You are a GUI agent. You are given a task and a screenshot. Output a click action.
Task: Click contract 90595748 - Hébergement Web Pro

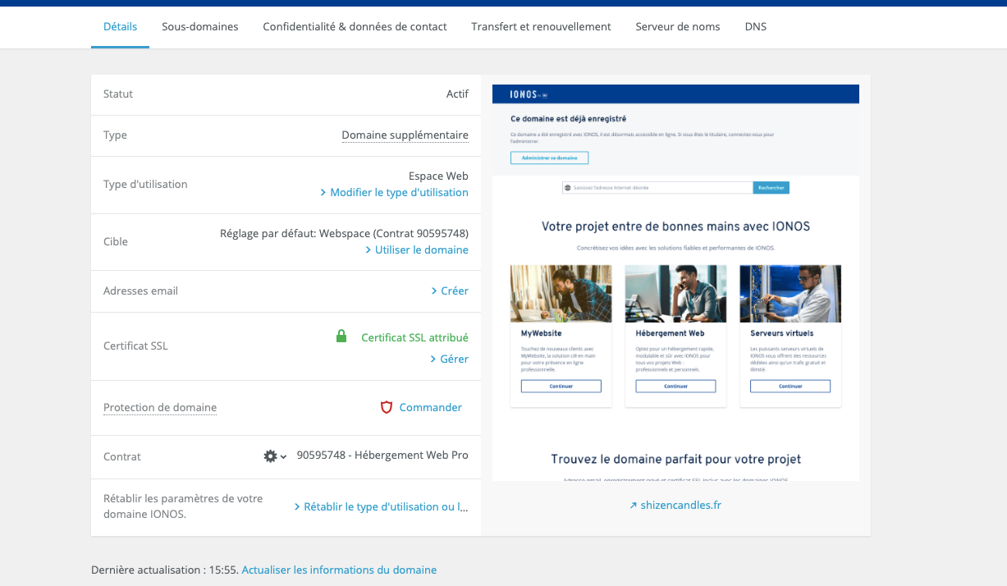[382, 456]
